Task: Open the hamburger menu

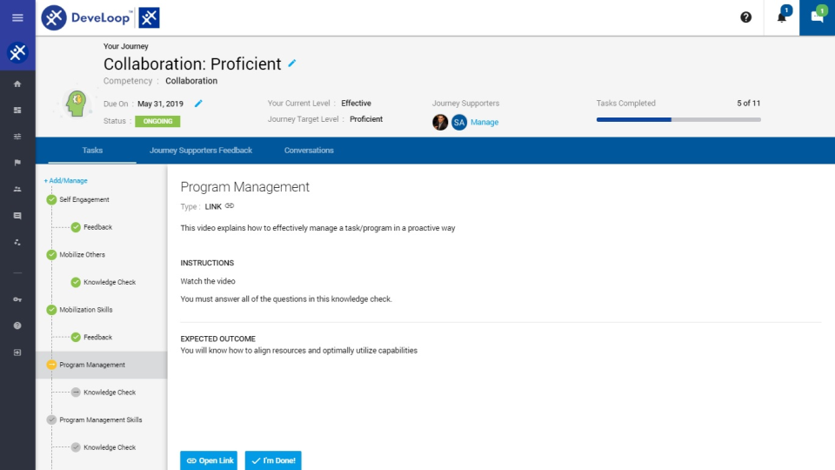Action: pos(17,17)
